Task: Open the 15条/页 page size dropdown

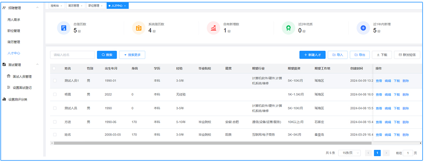Action: (x=350, y=153)
